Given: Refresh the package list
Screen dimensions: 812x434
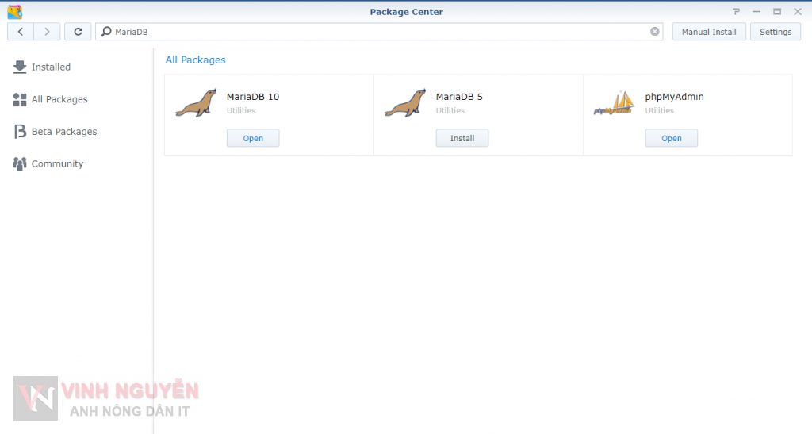Looking at the screenshot, I should (x=77, y=32).
